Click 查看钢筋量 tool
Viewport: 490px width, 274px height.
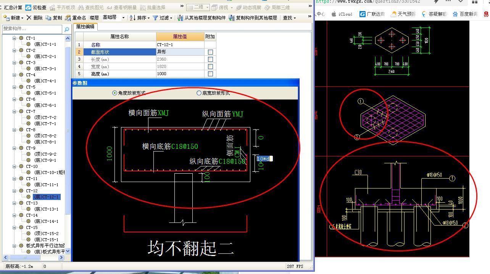pos(122,7)
